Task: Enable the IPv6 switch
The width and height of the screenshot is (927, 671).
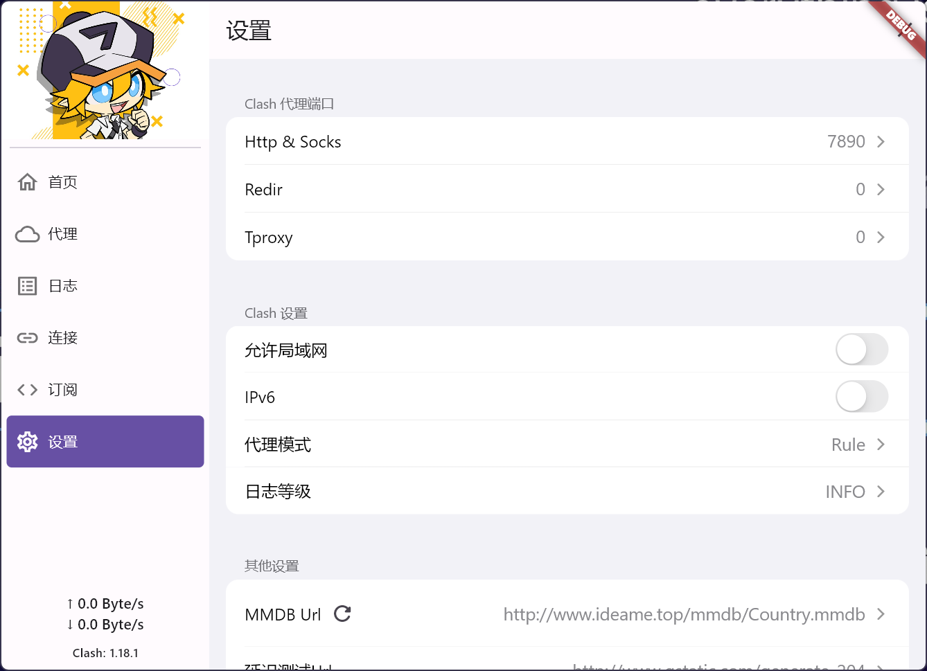Action: pos(862,397)
